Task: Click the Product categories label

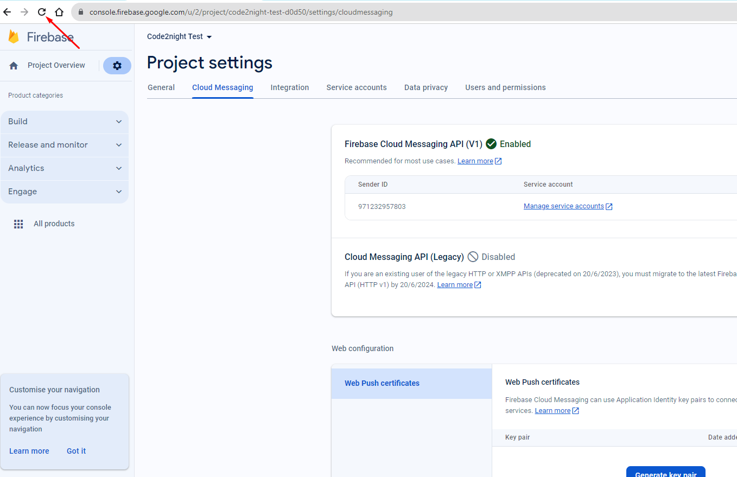Action: click(35, 96)
